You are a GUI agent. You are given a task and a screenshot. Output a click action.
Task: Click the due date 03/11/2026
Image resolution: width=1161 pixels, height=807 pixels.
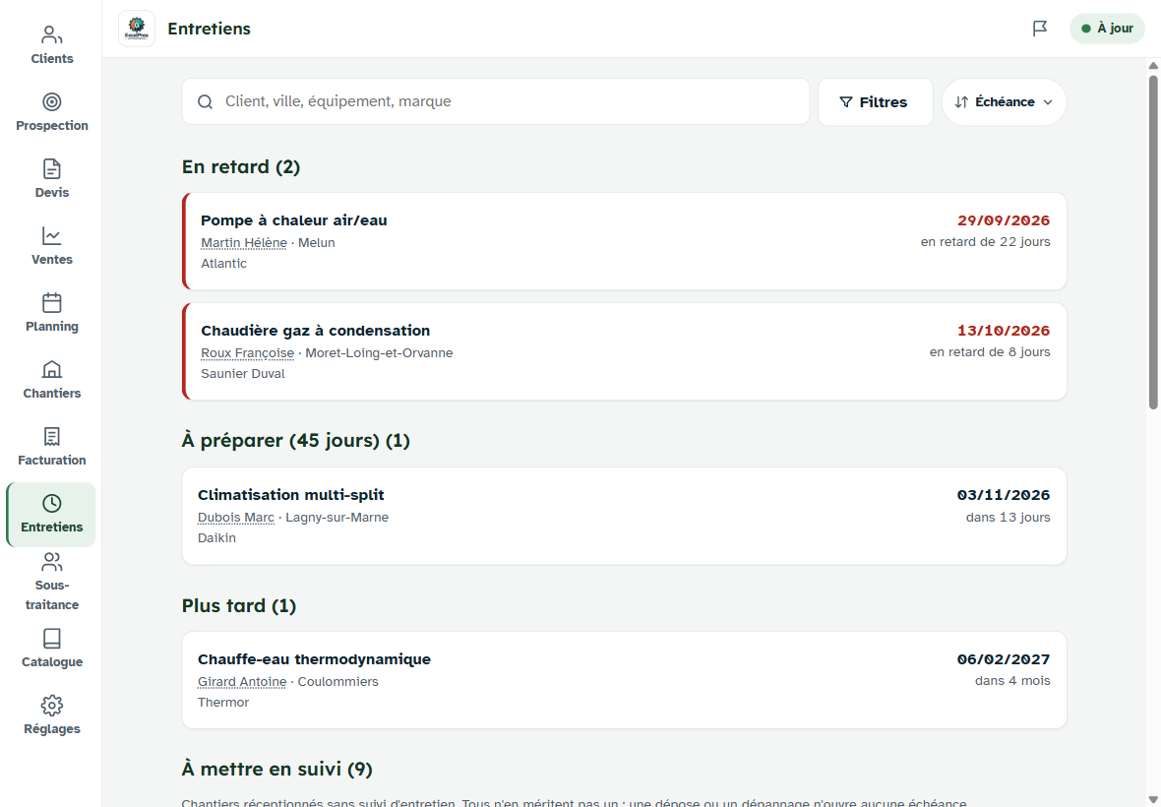(1004, 495)
